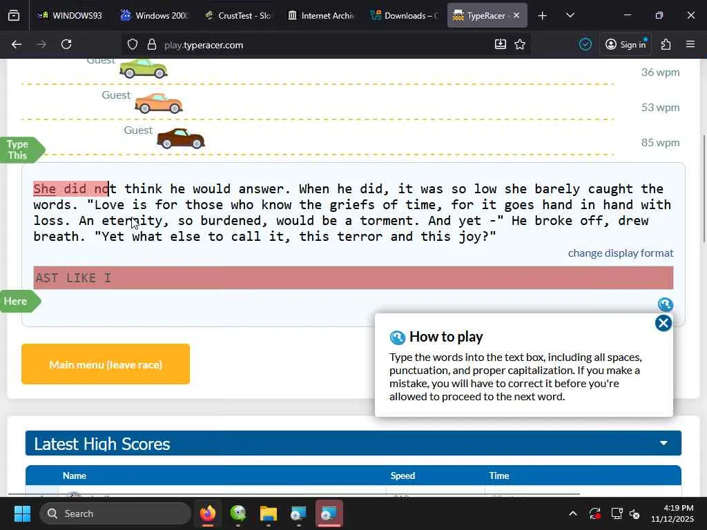Click the page vertical scrollbar thumb

click(x=704, y=189)
